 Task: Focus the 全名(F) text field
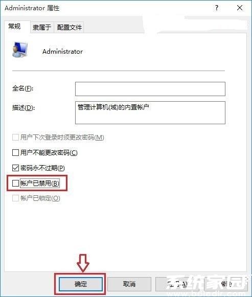coord(150,89)
